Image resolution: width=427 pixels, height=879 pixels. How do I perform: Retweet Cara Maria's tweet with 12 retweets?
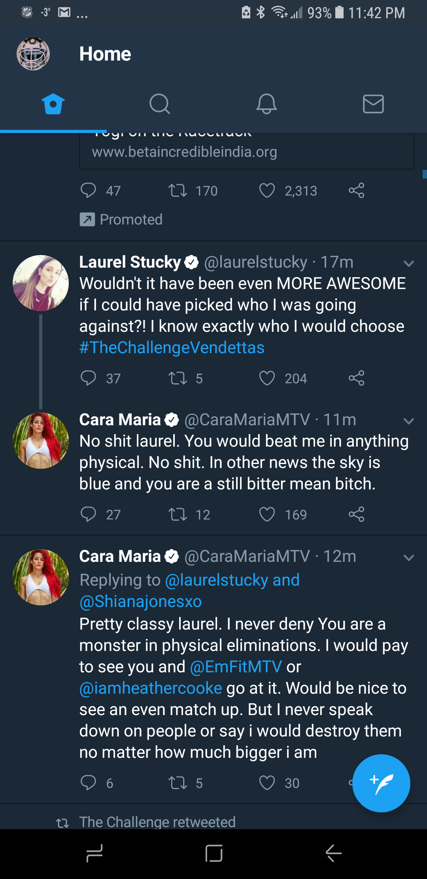point(178,514)
